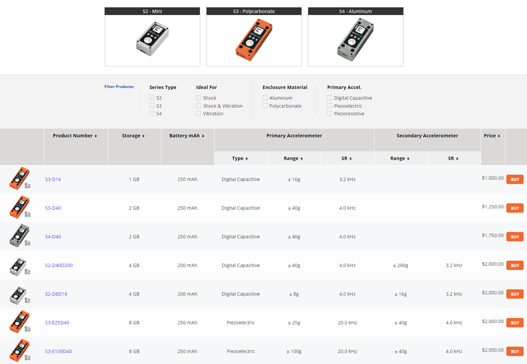Check the Digital Capacitive filter
Screen dimensions: 527x364
(x=330, y=98)
